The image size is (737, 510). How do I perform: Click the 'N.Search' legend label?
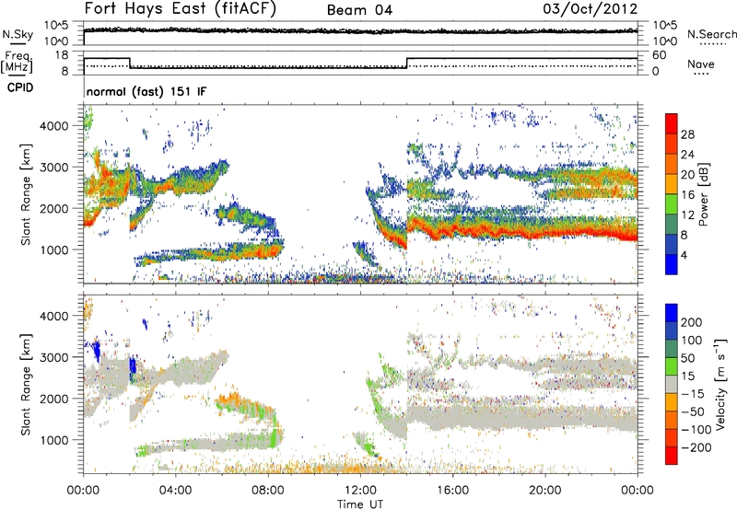pyautogui.click(x=711, y=34)
